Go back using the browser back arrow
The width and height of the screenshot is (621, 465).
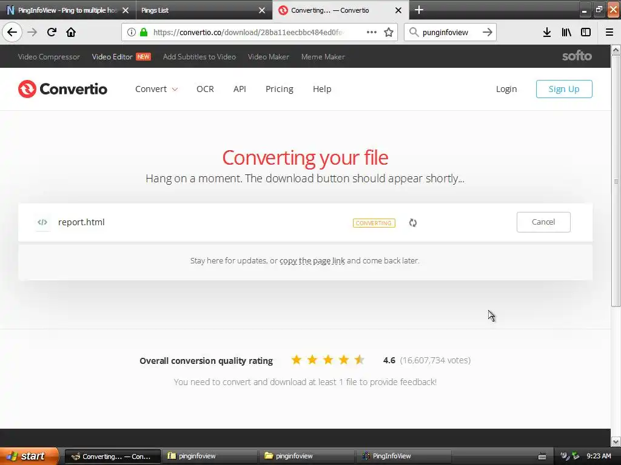12,32
